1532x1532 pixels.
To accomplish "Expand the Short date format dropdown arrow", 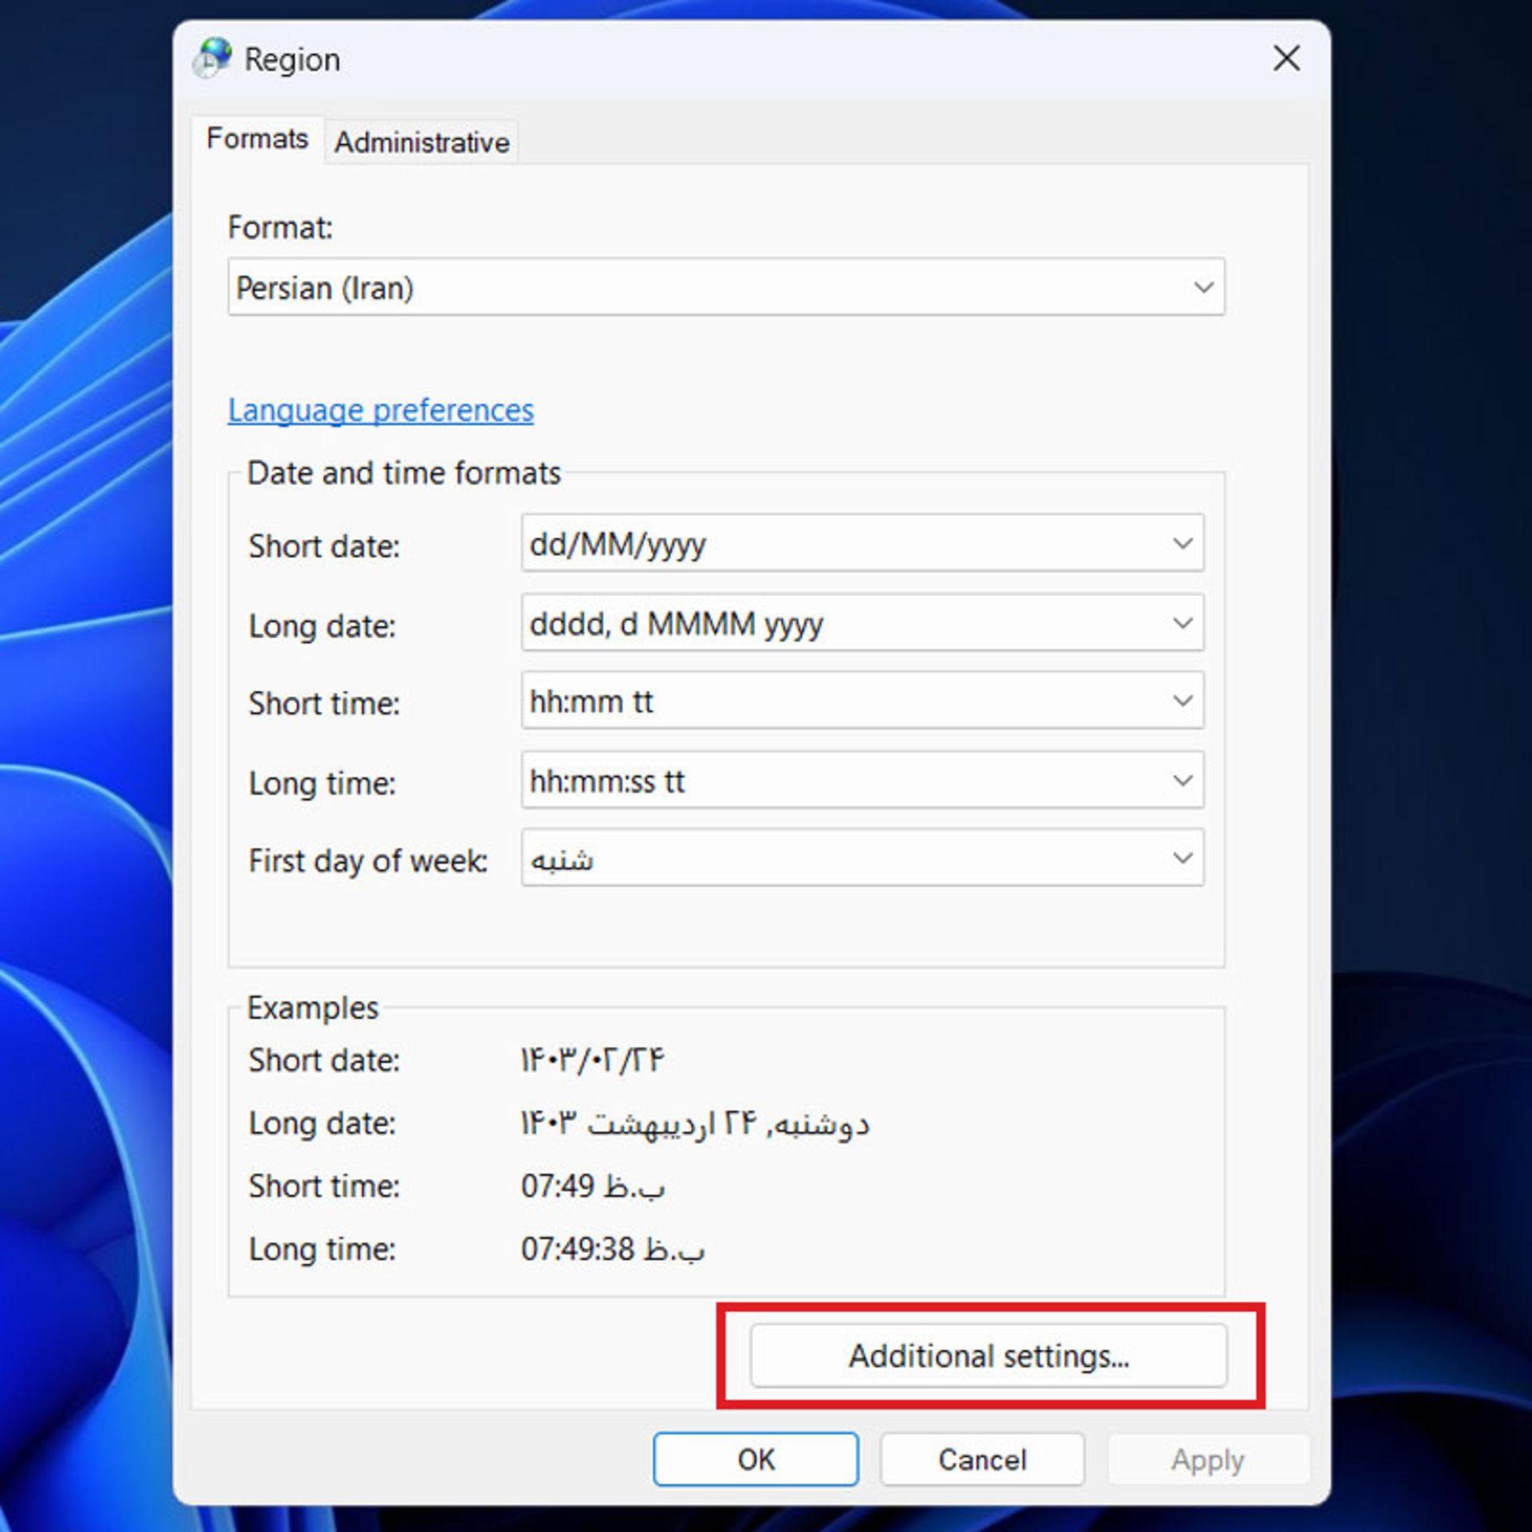I will click(x=1183, y=543).
